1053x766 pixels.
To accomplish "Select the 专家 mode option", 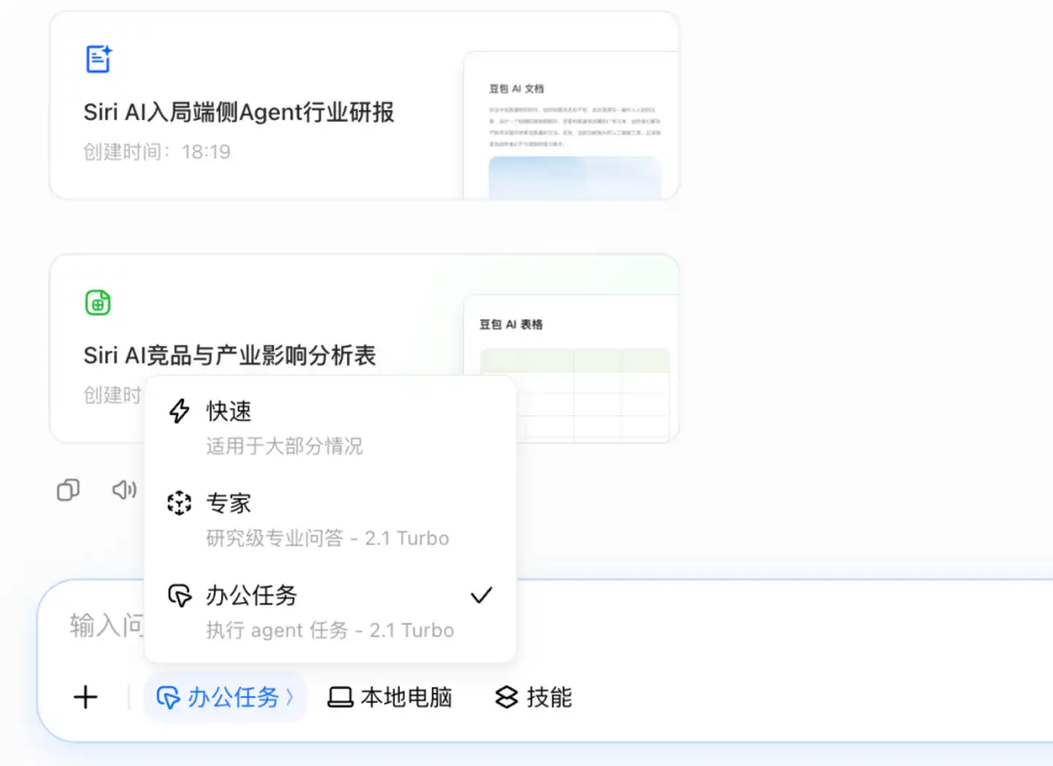I will point(331,520).
